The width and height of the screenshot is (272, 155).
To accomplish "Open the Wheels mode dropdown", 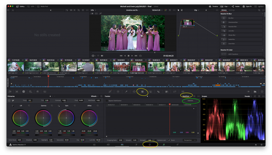I will (95, 96).
